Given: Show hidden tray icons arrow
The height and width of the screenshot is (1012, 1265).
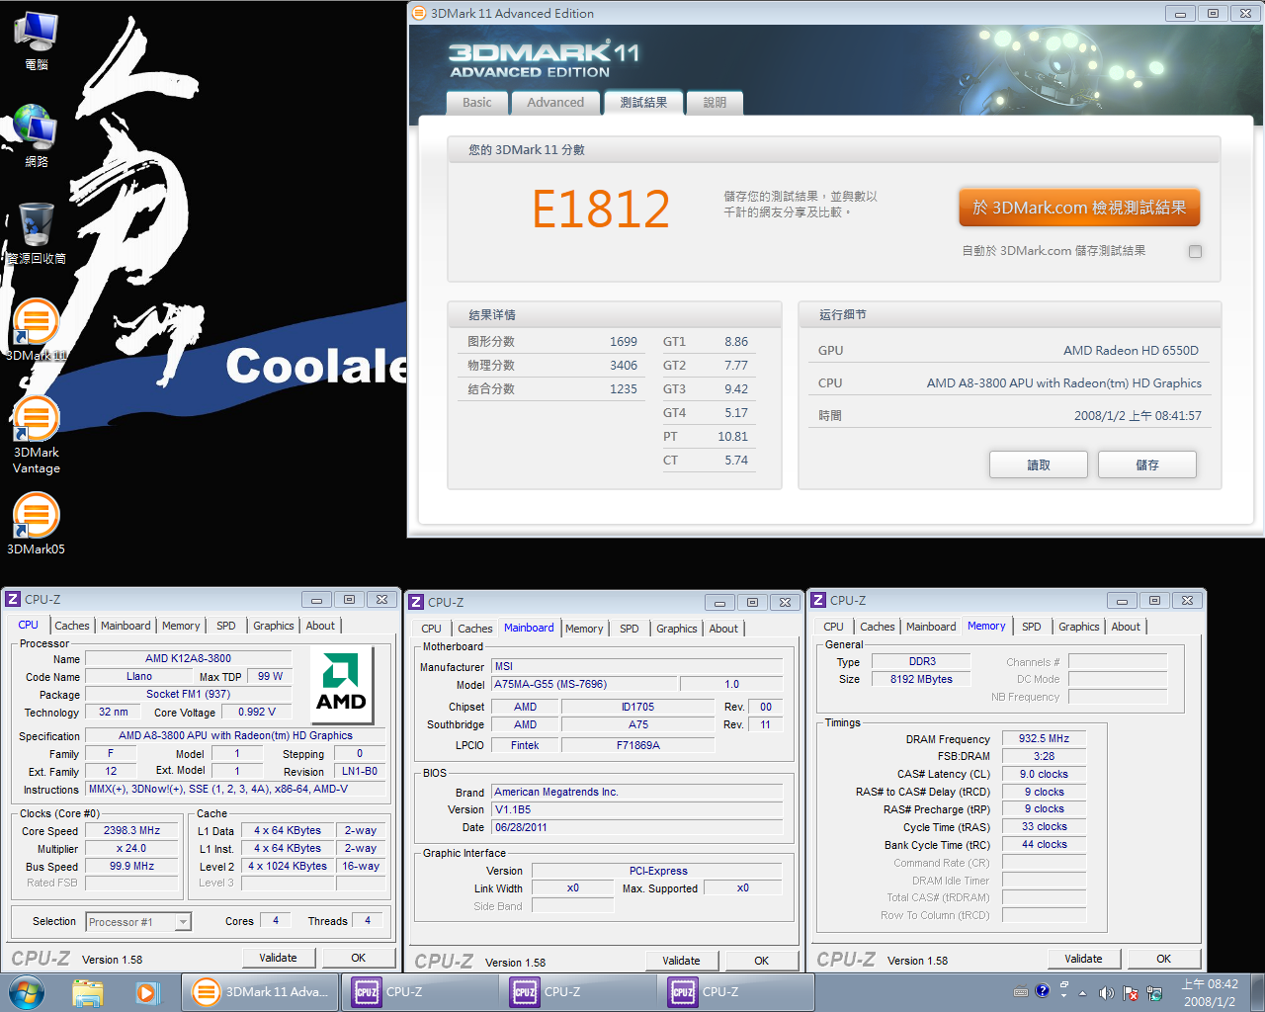Looking at the screenshot, I should point(1082,993).
